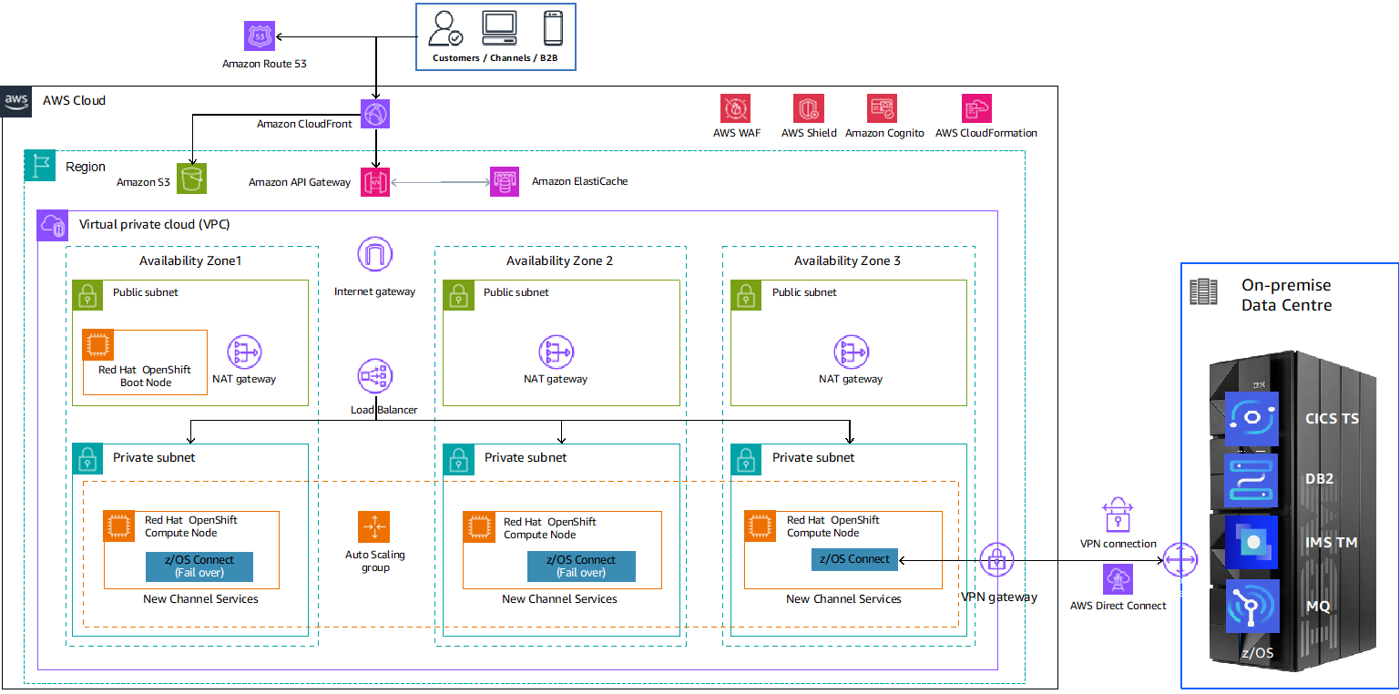Click the Amazon Route 53 icon
This screenshot has width=1399, height=694.
[258, 36]
